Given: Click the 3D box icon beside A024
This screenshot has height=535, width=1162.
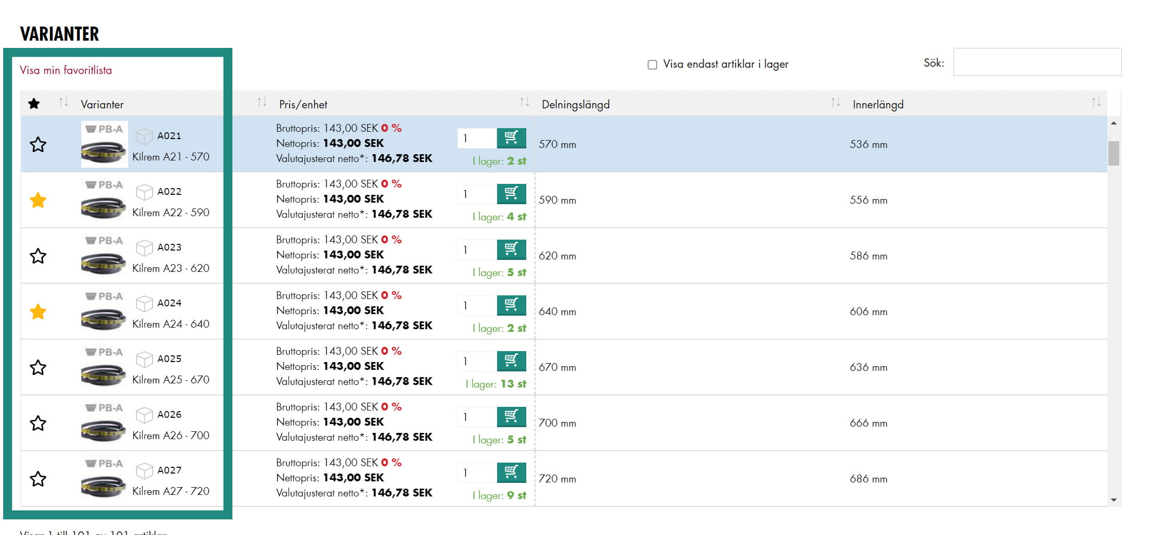Looking at the screenshot, I should pyautogui.click(x=144, y=303).
